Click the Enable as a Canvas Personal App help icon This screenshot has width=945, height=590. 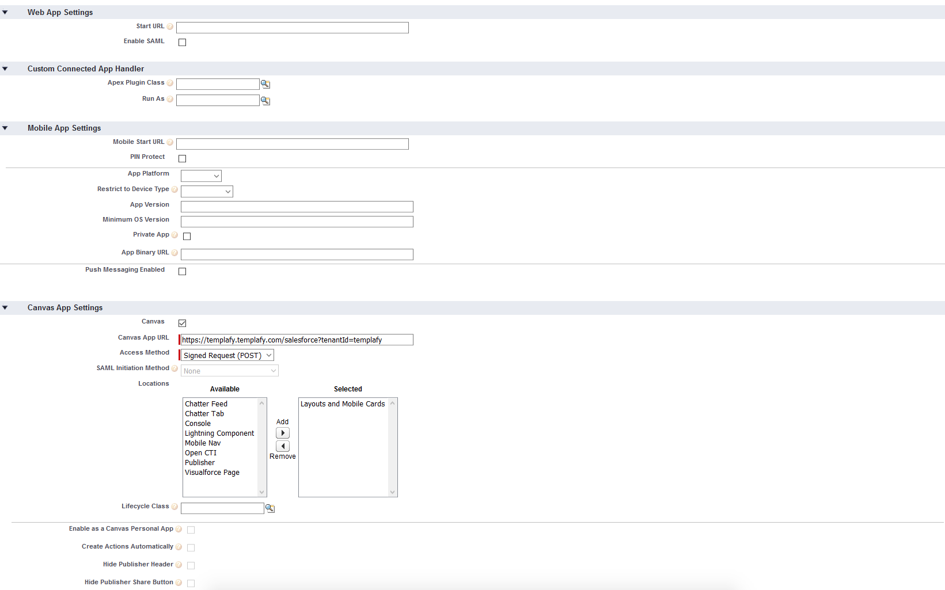point(179,529)
